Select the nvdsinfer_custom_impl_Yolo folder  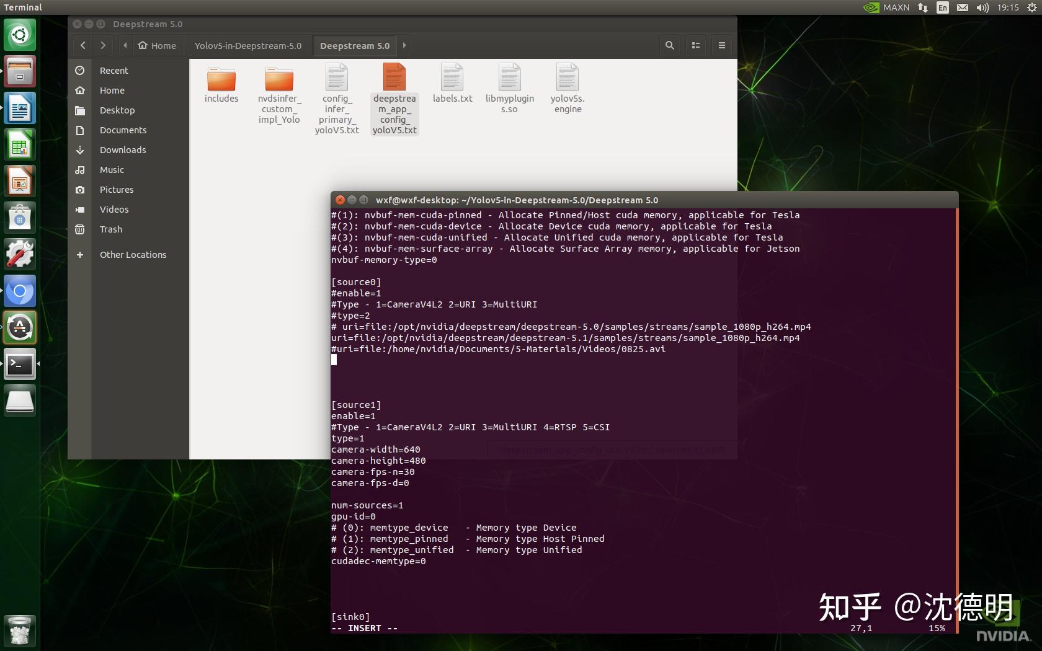coord(279,94)
